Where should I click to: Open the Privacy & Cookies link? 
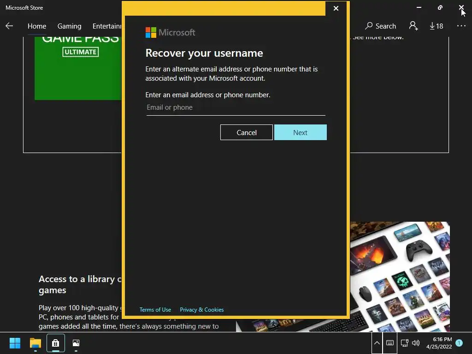202,310
